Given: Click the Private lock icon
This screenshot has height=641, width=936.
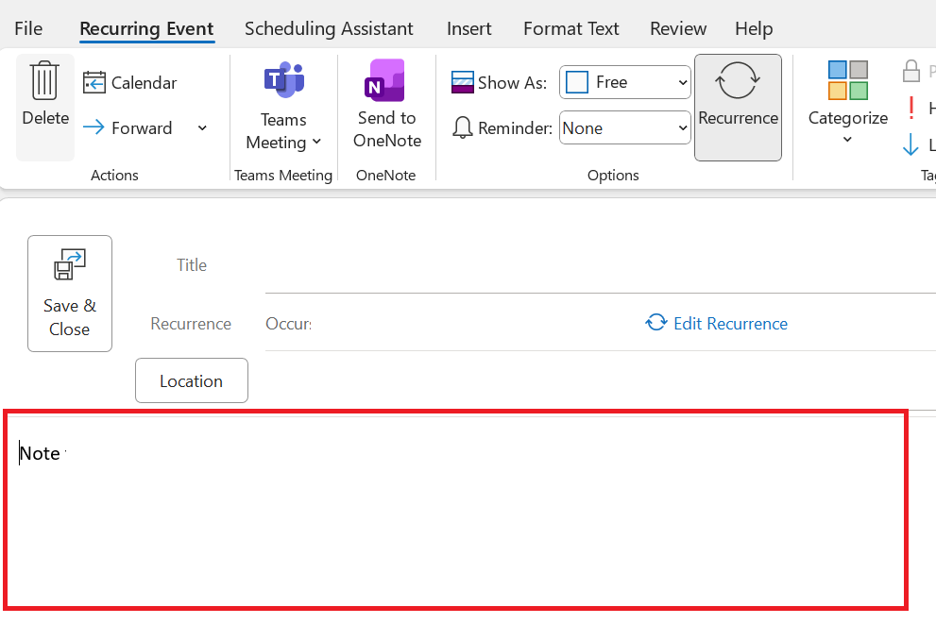Looking at the screenshot, I should pyautogui.click(x=910, y=71).
